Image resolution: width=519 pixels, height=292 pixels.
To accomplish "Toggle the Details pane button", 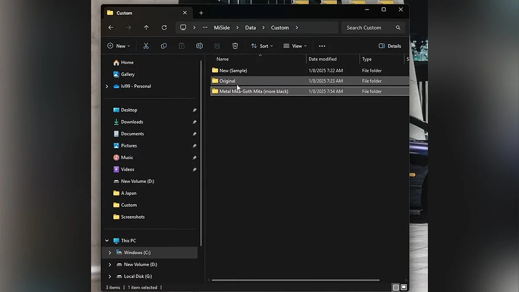I will pos(390,46).
